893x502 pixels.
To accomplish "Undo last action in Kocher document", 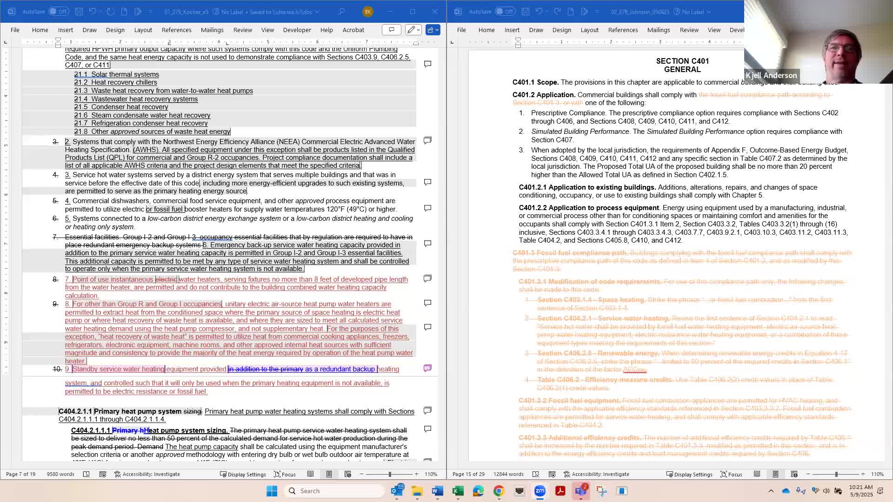I will pyautogui.click(x=92, y=12).
